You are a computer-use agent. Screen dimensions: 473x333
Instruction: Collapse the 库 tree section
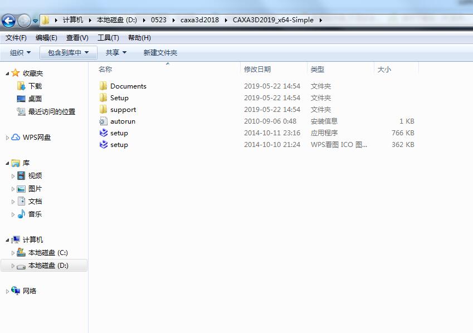pos(7,163)
